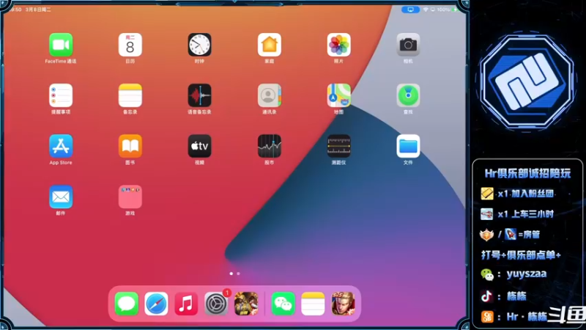This screenshot has width=586, height=330.
Task: Launch the Camera app
Action: pos(408,45)
